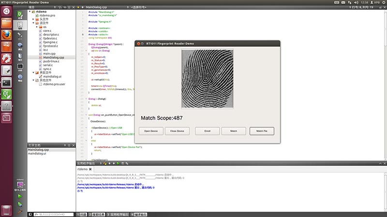Select fpdevice.c in the project tree

50,39
